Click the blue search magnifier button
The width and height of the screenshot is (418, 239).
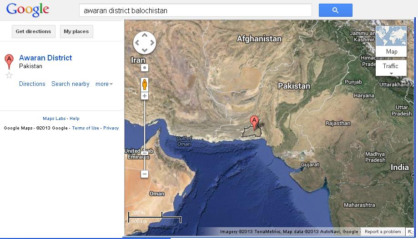click(335, 10)
